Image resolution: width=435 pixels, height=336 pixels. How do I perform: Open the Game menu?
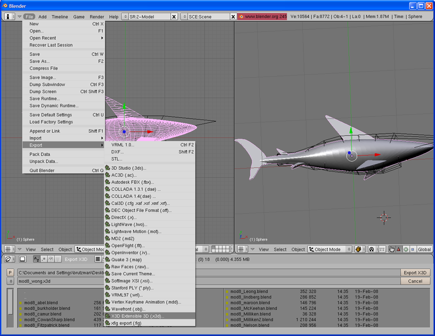[x=79, y=16]
